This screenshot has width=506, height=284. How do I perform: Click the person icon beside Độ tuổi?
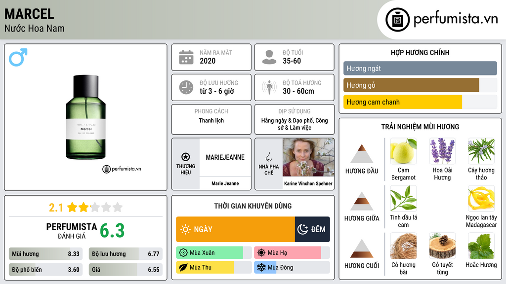pyautogui.click(x=269, y=57)
